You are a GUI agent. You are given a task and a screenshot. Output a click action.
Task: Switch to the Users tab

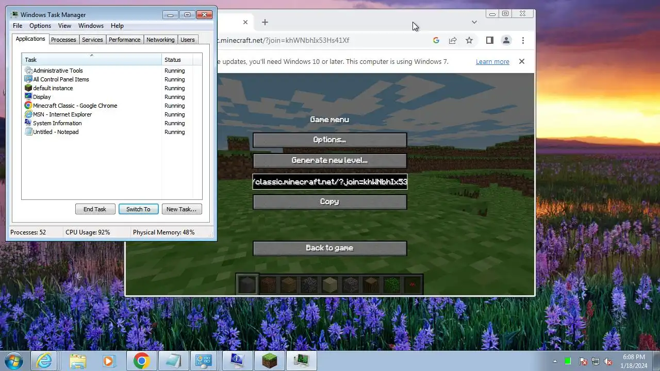pos(188,40)
